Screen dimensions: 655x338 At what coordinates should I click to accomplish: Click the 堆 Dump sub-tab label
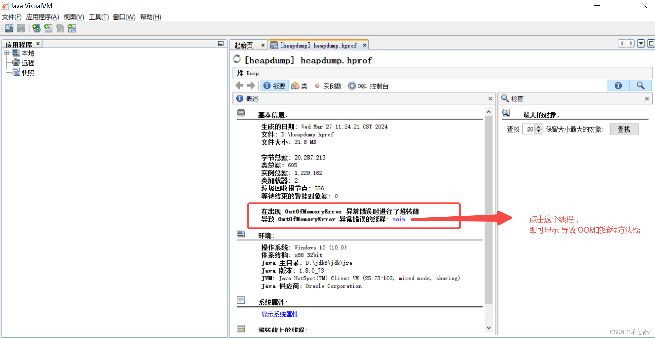[x=248, y=73]
